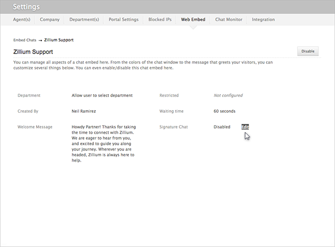335x247 pixels.
Task: Open the Agent(s) settings tab
Action: (x=21, y=19)
